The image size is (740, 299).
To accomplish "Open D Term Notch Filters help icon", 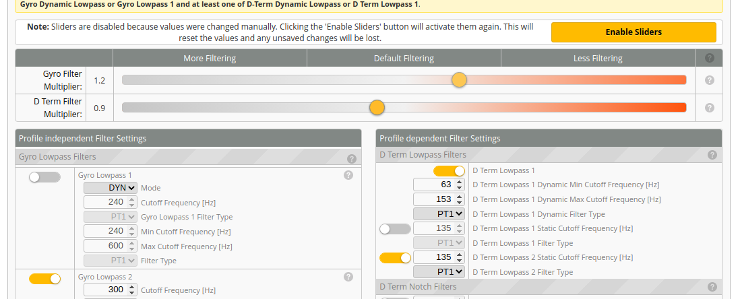I will 712,287.
